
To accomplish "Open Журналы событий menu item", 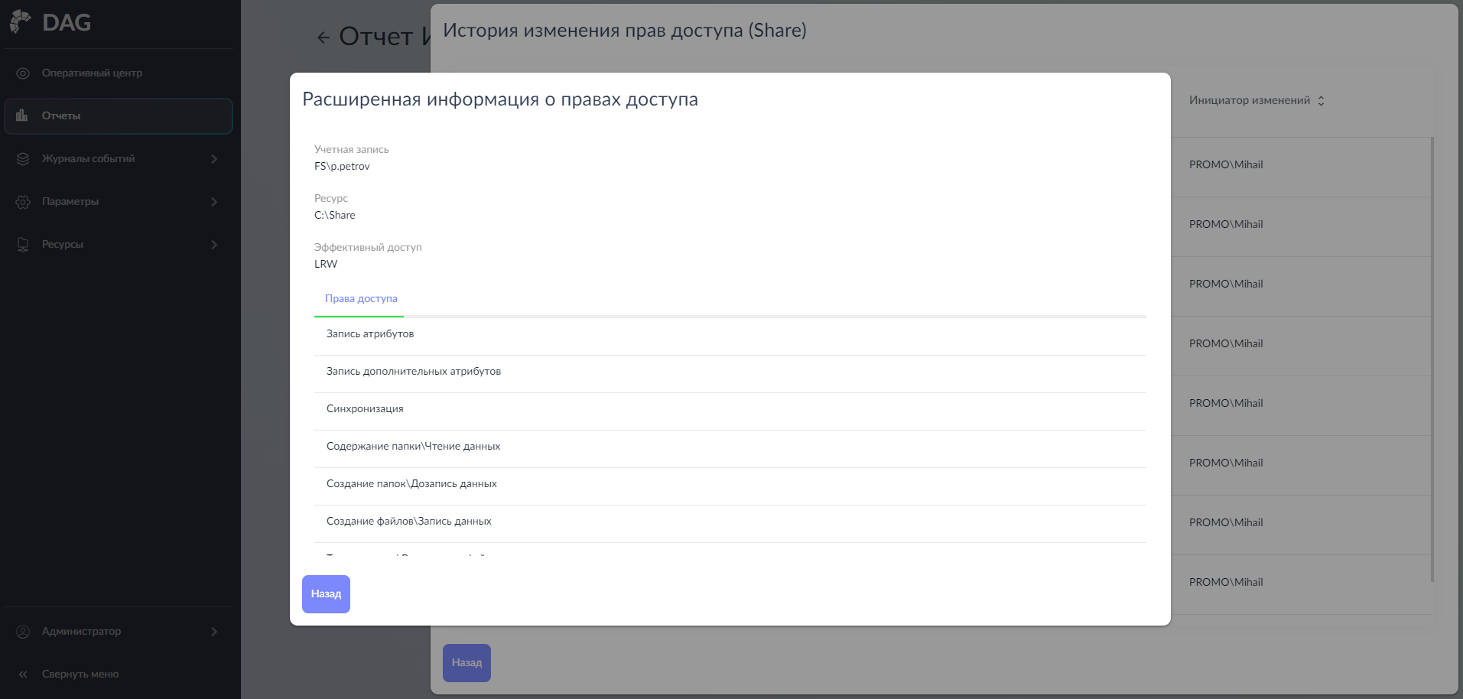I will point(119,159).
